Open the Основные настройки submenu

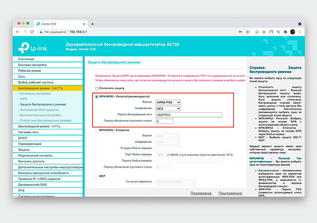pyautogui.click(x=35, y=94)
